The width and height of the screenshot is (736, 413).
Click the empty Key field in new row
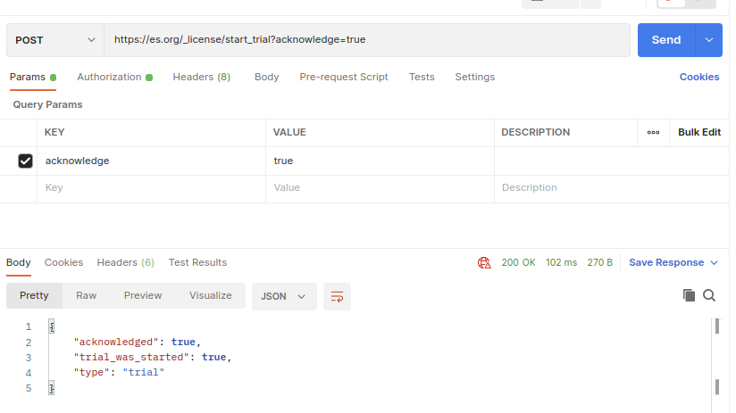pos(152,188)
